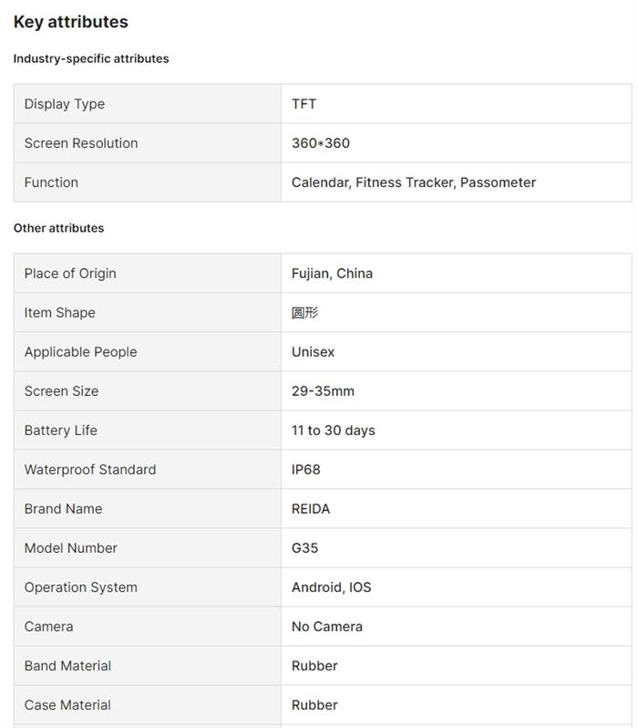The width and height of the screenshot is (638, 728).
Task: Click the No Camera value
Action: [x=327, y=627]
